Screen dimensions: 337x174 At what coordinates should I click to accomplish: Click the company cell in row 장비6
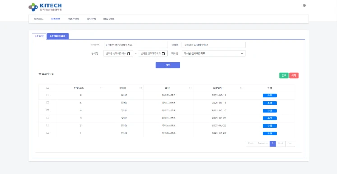pyautogui.click(x=169, y=95)
